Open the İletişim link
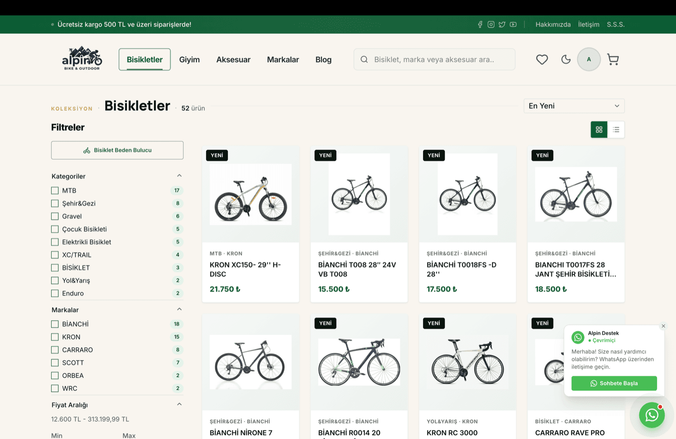 [589, 25]
